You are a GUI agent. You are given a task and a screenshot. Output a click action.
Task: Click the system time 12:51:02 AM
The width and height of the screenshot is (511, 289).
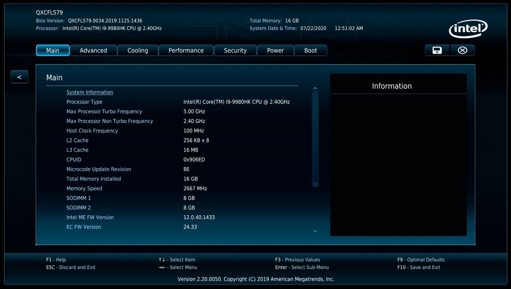[x=349, y=28]
